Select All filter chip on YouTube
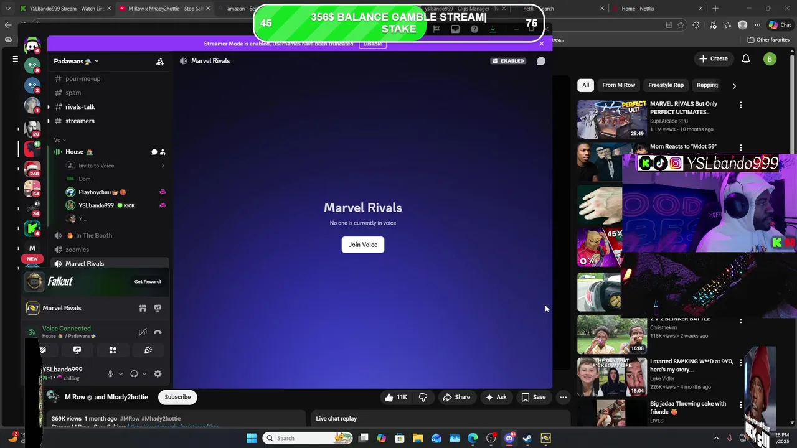Screen dimensions: 797x448 (585, 85)
